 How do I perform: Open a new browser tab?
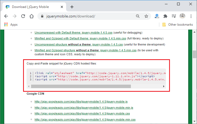point(72,7)
